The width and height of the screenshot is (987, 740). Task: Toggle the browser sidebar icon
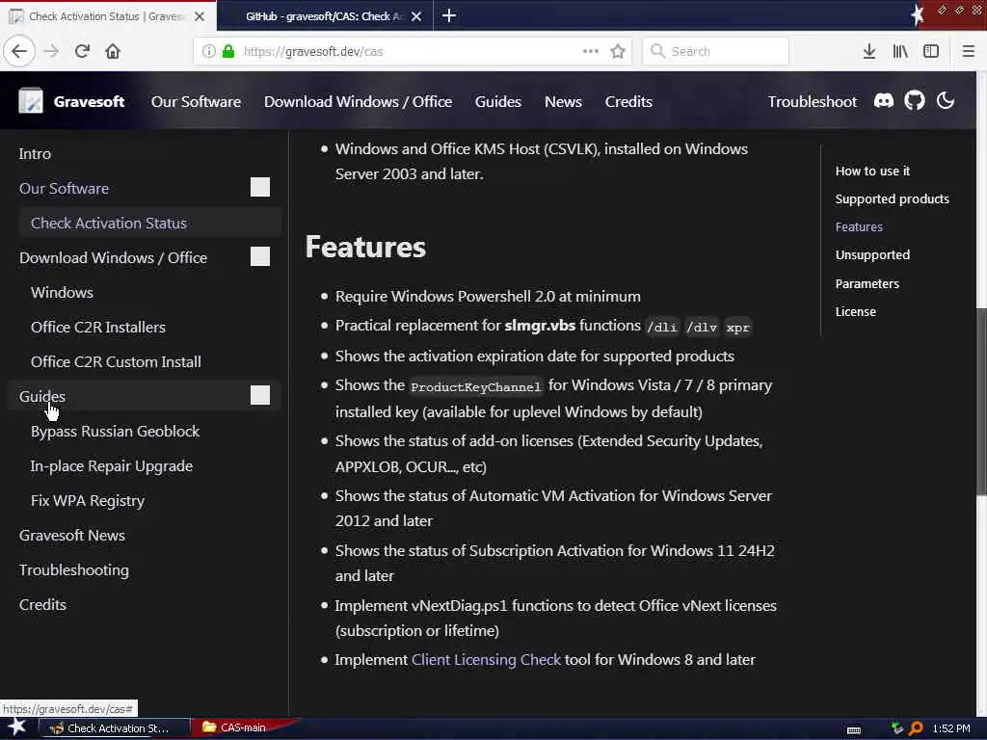(x=931, y=51)
